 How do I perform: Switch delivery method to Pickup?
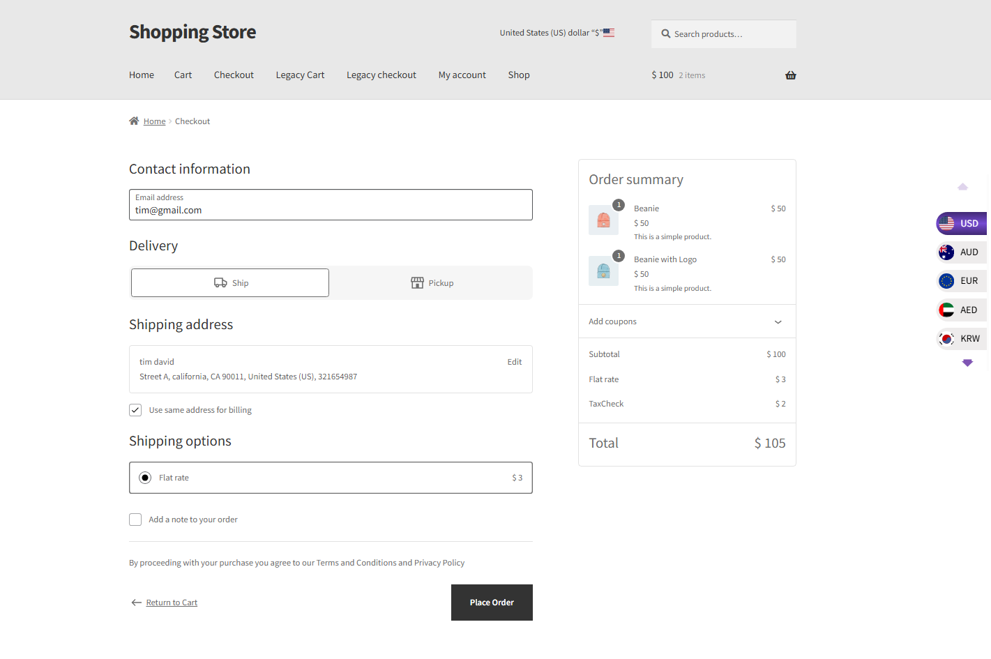click(432, 283)
